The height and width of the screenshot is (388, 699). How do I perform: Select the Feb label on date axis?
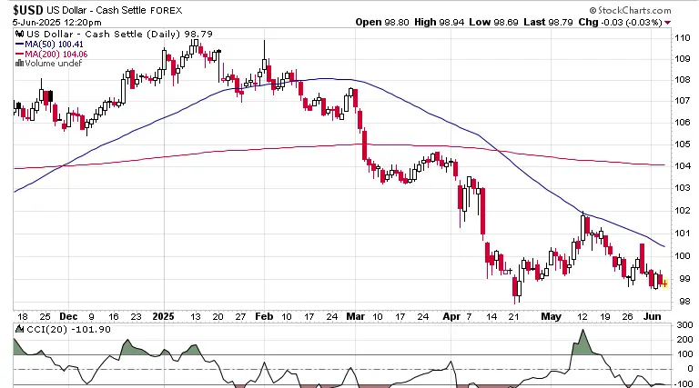pyautogui.click(x=264, y=316)
